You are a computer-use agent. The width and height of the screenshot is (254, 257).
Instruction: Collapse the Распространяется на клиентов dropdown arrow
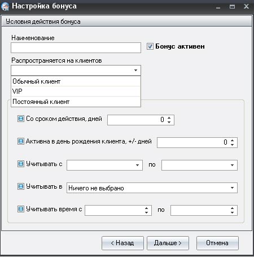[135, 71]
